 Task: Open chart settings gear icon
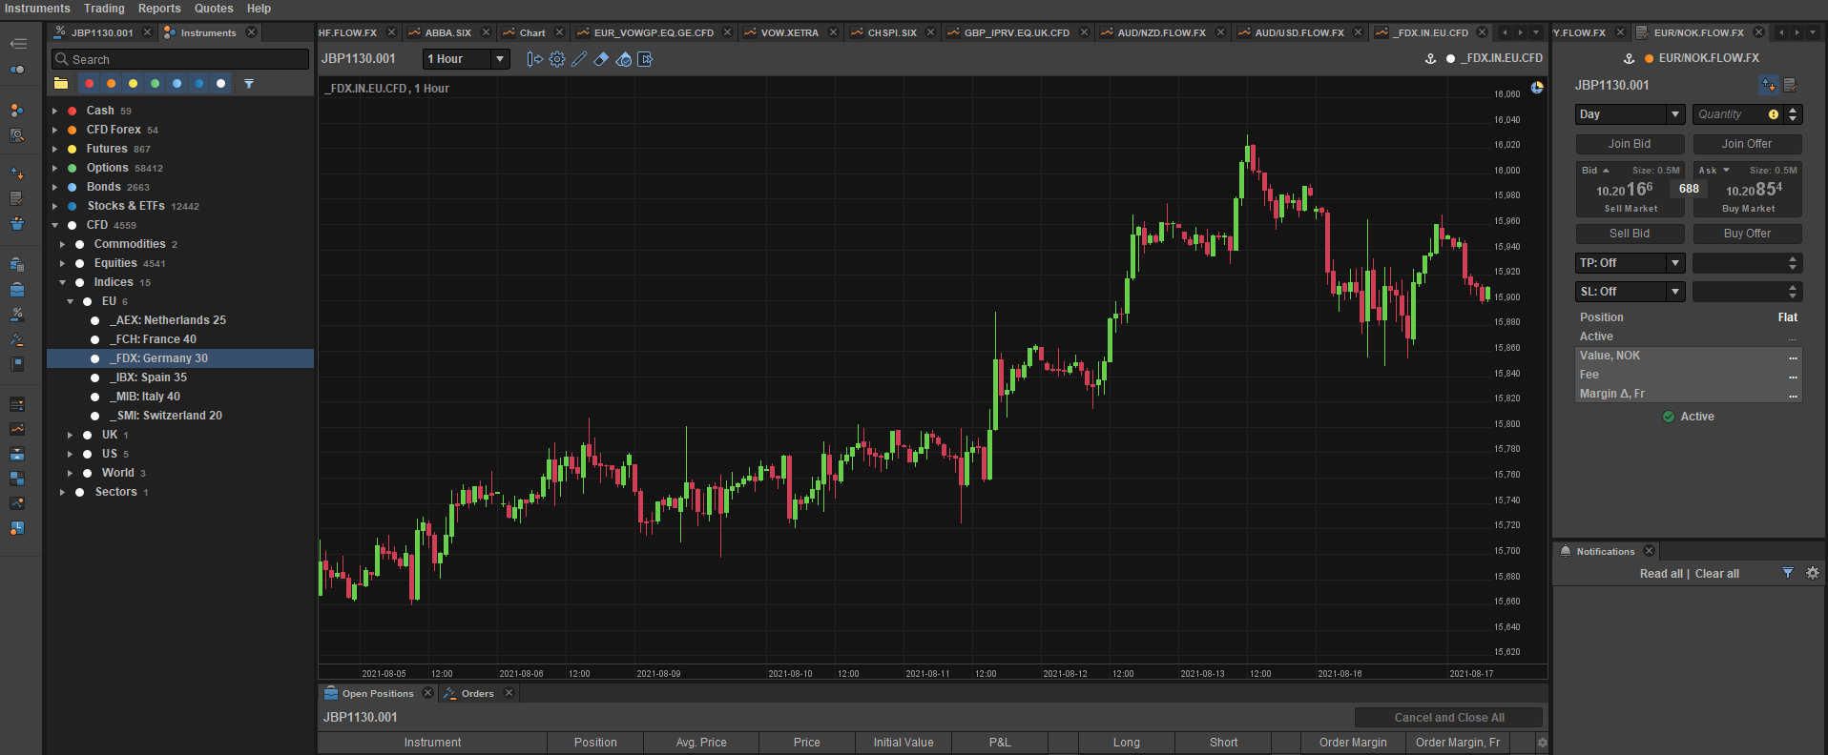point(557,59)
